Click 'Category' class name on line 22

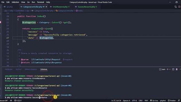(x=44, y=22)
